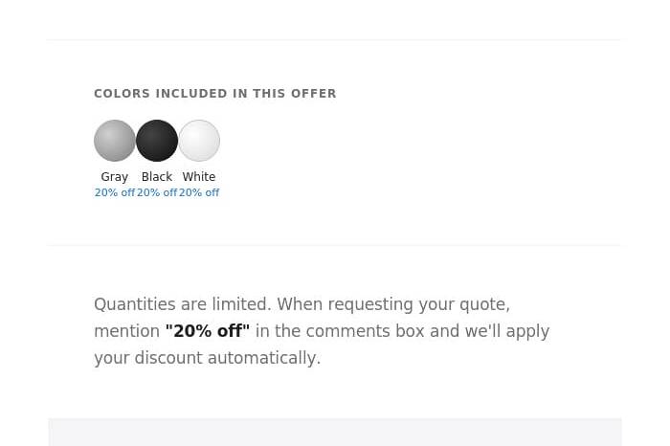Click the divider line above the colors heading
Viewport: 670px width, 446px height.
click(335, 40)
